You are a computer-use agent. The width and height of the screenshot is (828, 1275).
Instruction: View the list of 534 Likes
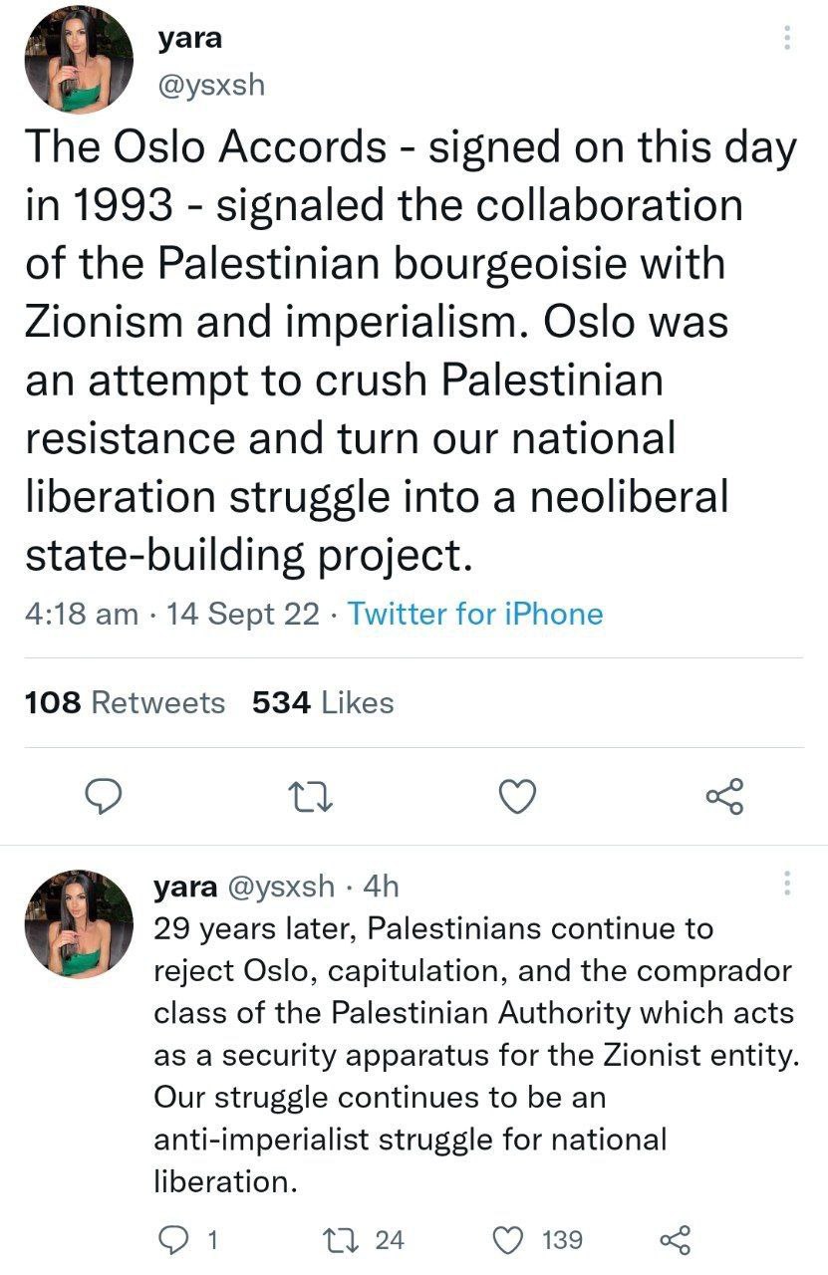323,703
